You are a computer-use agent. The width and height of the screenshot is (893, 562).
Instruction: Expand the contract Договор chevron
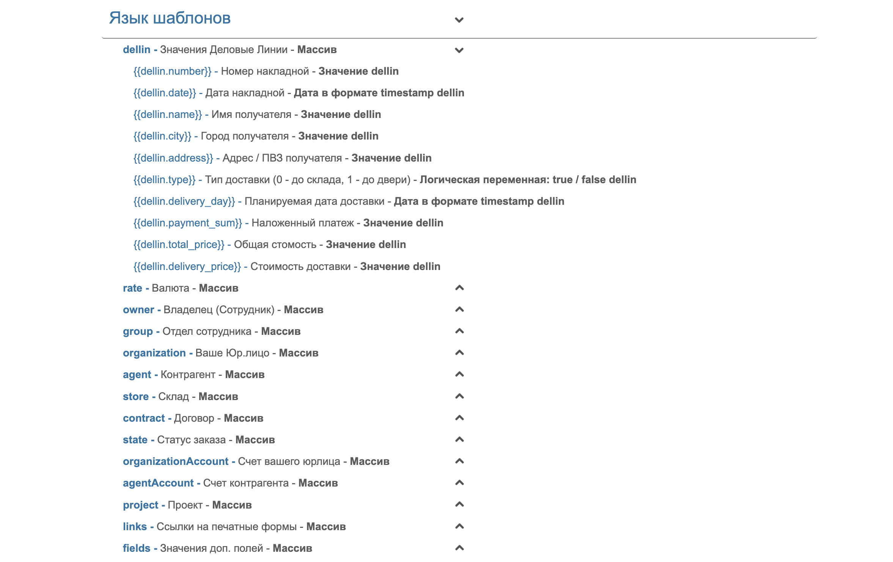459,418
